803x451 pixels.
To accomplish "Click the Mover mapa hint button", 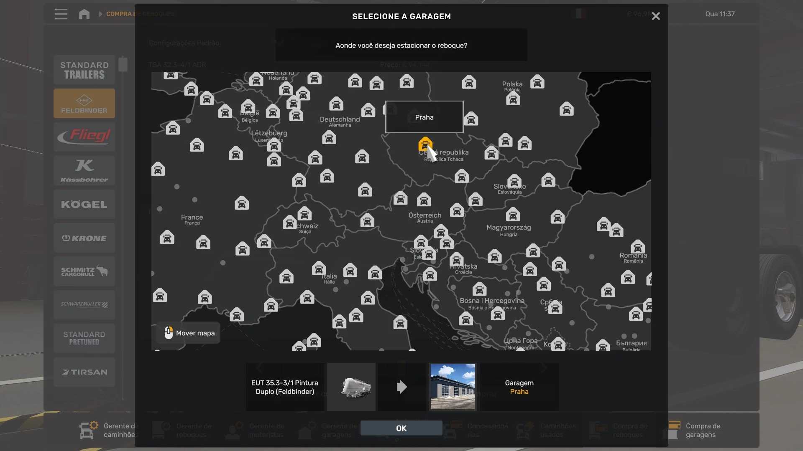I will click(189, 333).
